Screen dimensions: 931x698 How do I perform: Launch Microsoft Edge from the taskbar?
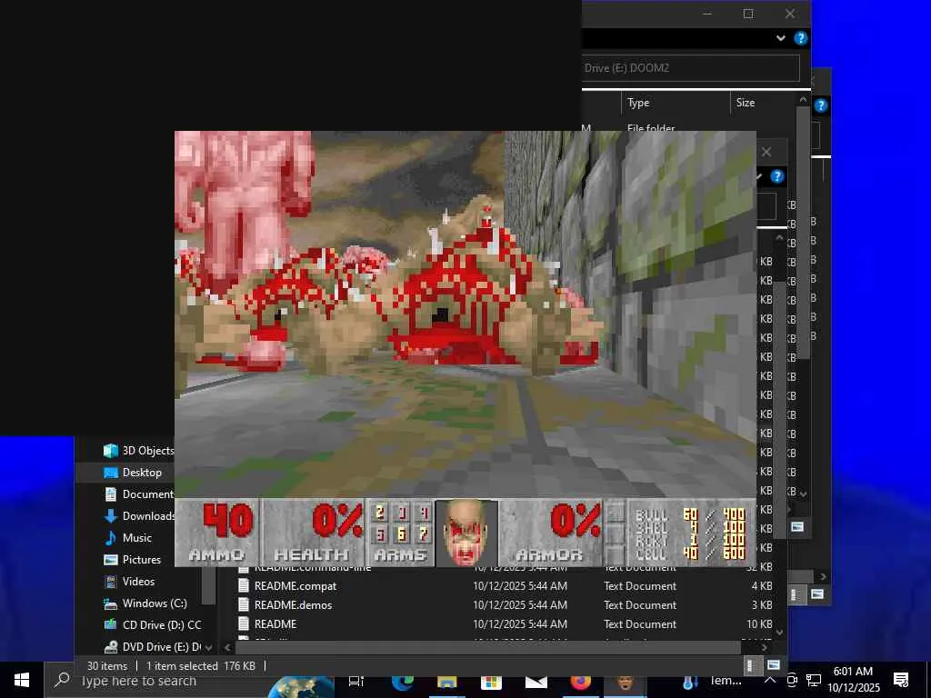[x=403, y=683]
